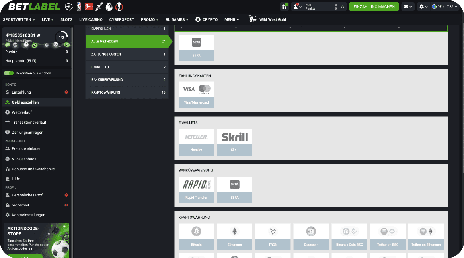The image size is (464, 258).
Task: Choose Rapid Transfer bank method
Action: (x=196, y=190)
